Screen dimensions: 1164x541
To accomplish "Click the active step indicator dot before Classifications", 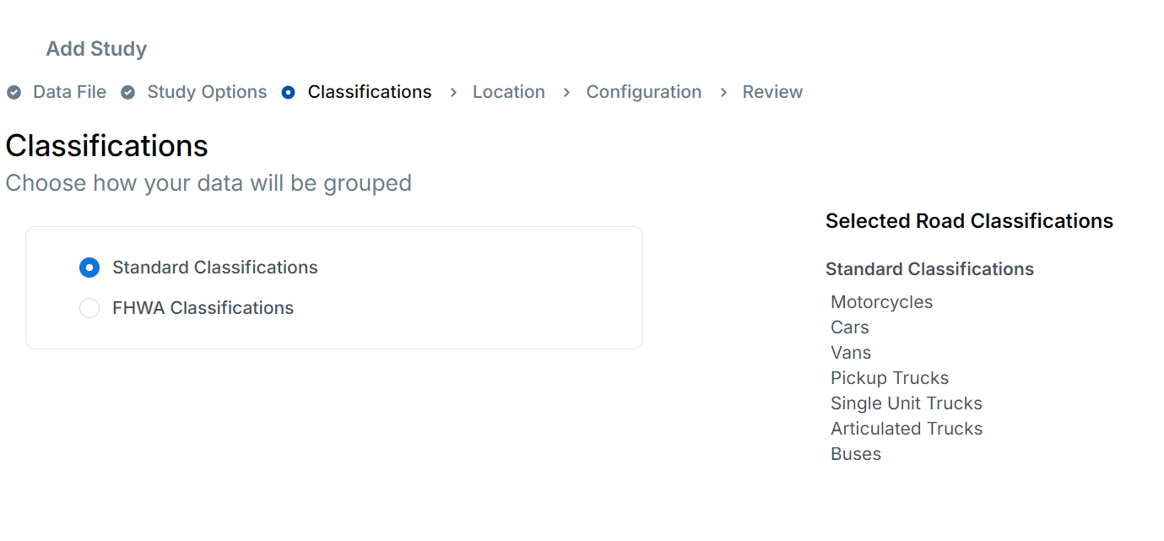I will tap(288, 92).
